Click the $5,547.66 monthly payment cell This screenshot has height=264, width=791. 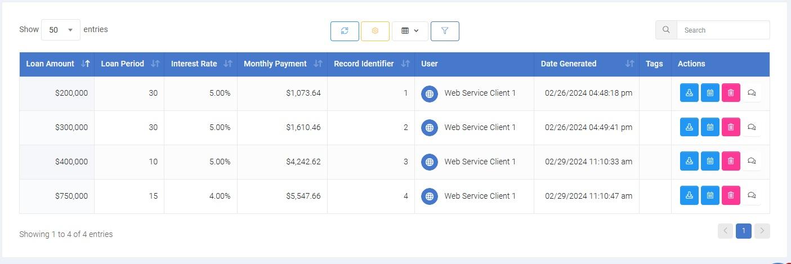(282, 196)
